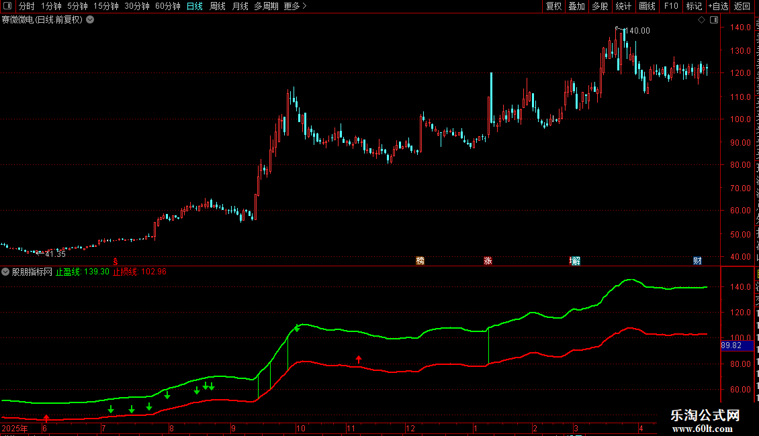Open 多周期 multi-period view

pos(266,6)
